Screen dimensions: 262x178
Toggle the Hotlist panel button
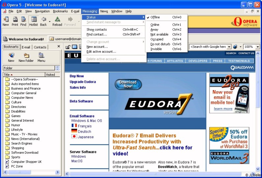pos(33,21)
